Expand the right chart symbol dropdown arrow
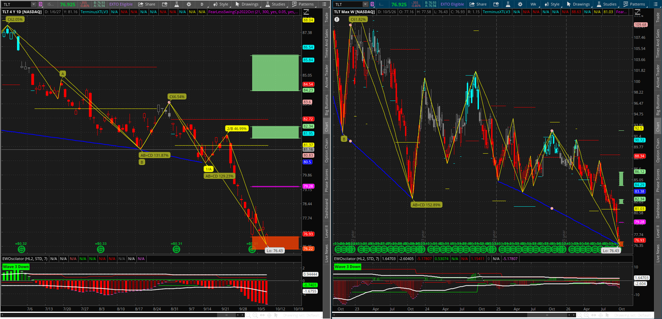 [366, 4]
